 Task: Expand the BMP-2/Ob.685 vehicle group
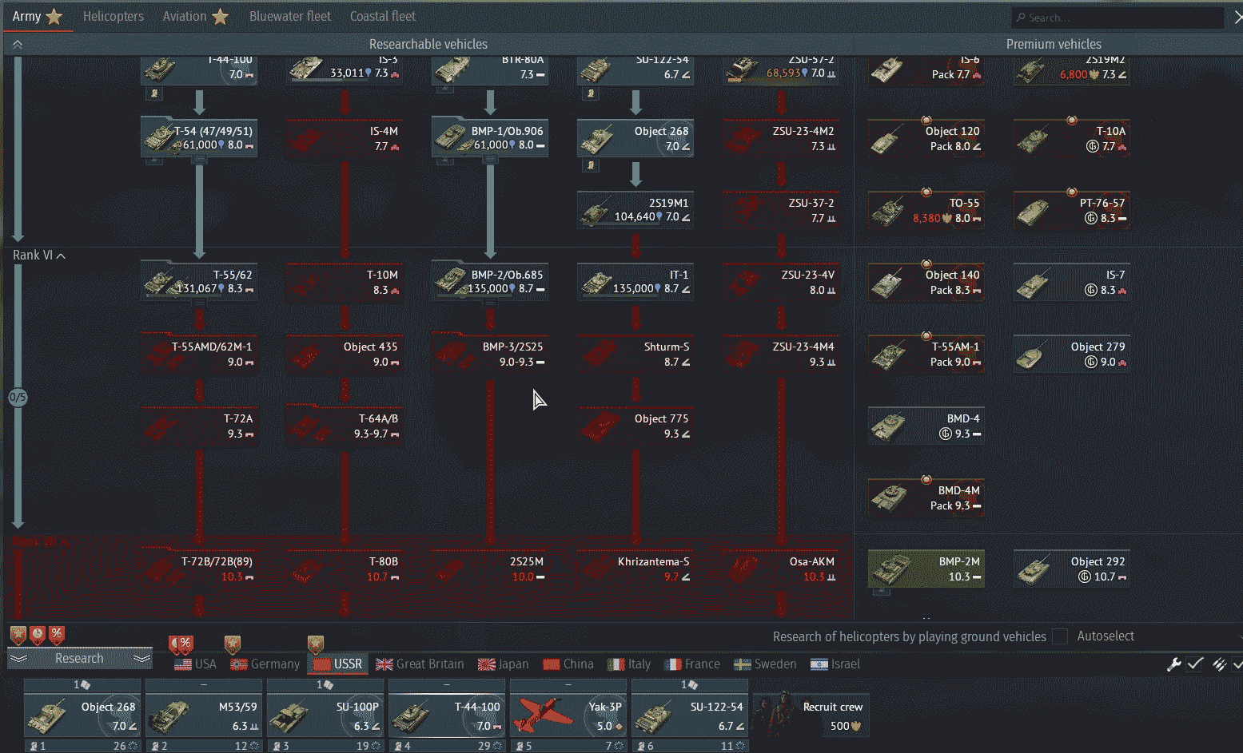[x=490, y=282]
